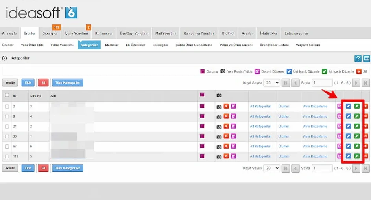371x200 pixels.
Task: Click green bottom content edit icon, row 2
Action: click(x=357, y=106)
